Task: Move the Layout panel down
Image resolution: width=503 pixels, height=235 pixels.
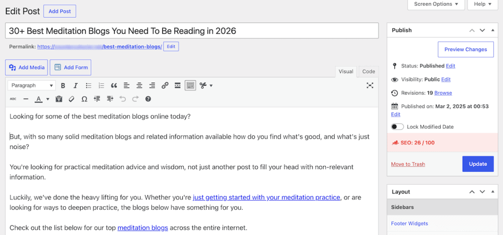Action: pyautogui.click(x=482, y=192)
